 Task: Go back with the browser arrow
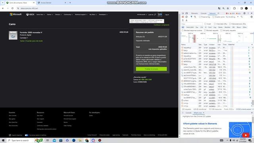click(3, 8)
